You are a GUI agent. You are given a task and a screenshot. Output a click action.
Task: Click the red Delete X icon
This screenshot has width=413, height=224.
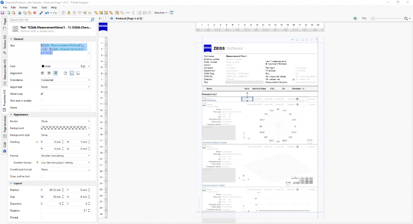35,13
